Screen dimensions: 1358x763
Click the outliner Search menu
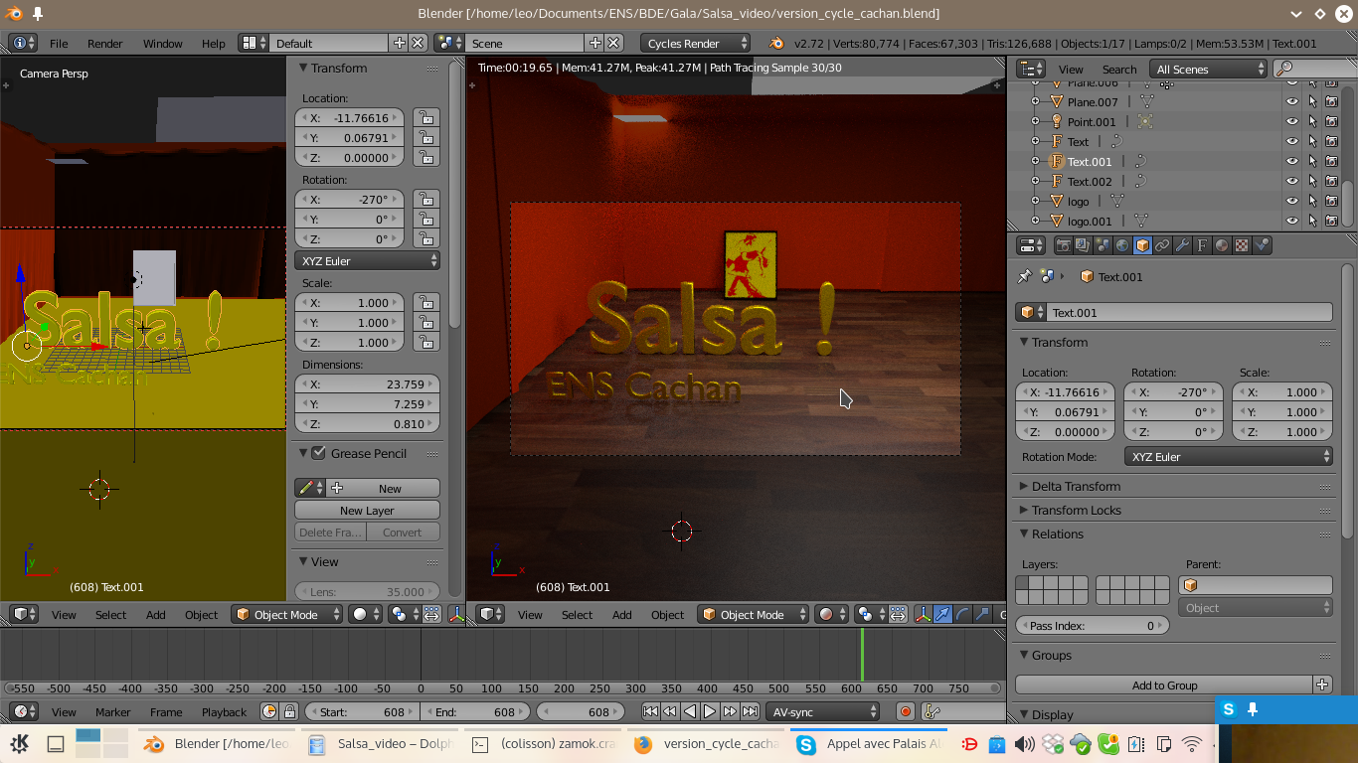[x=1118, y=70]
